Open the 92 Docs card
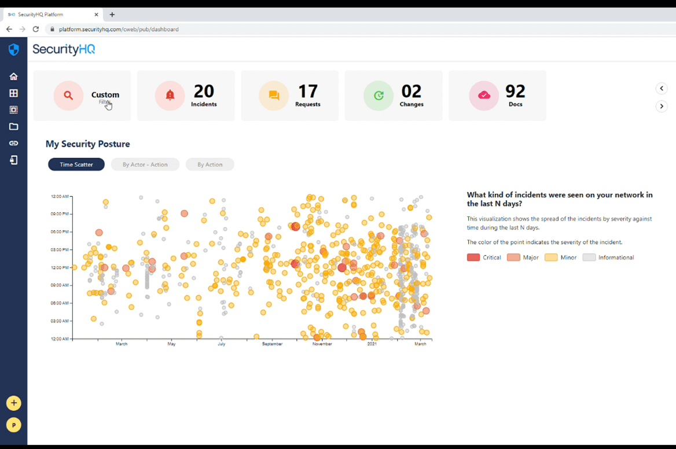 point(497,96)
